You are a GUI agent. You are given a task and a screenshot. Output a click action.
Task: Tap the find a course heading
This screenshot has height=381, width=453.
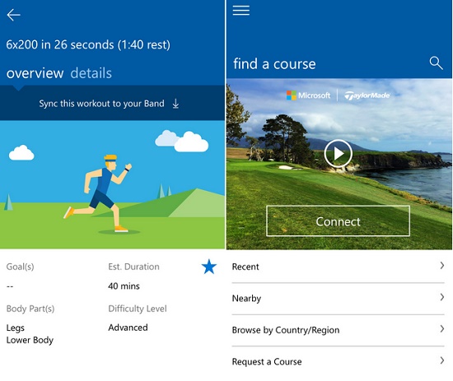tap(274, 64)
